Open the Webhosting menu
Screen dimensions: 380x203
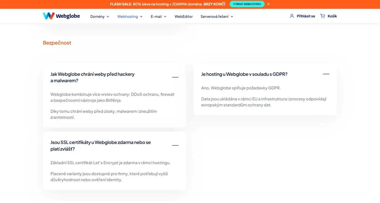point(130,16)
